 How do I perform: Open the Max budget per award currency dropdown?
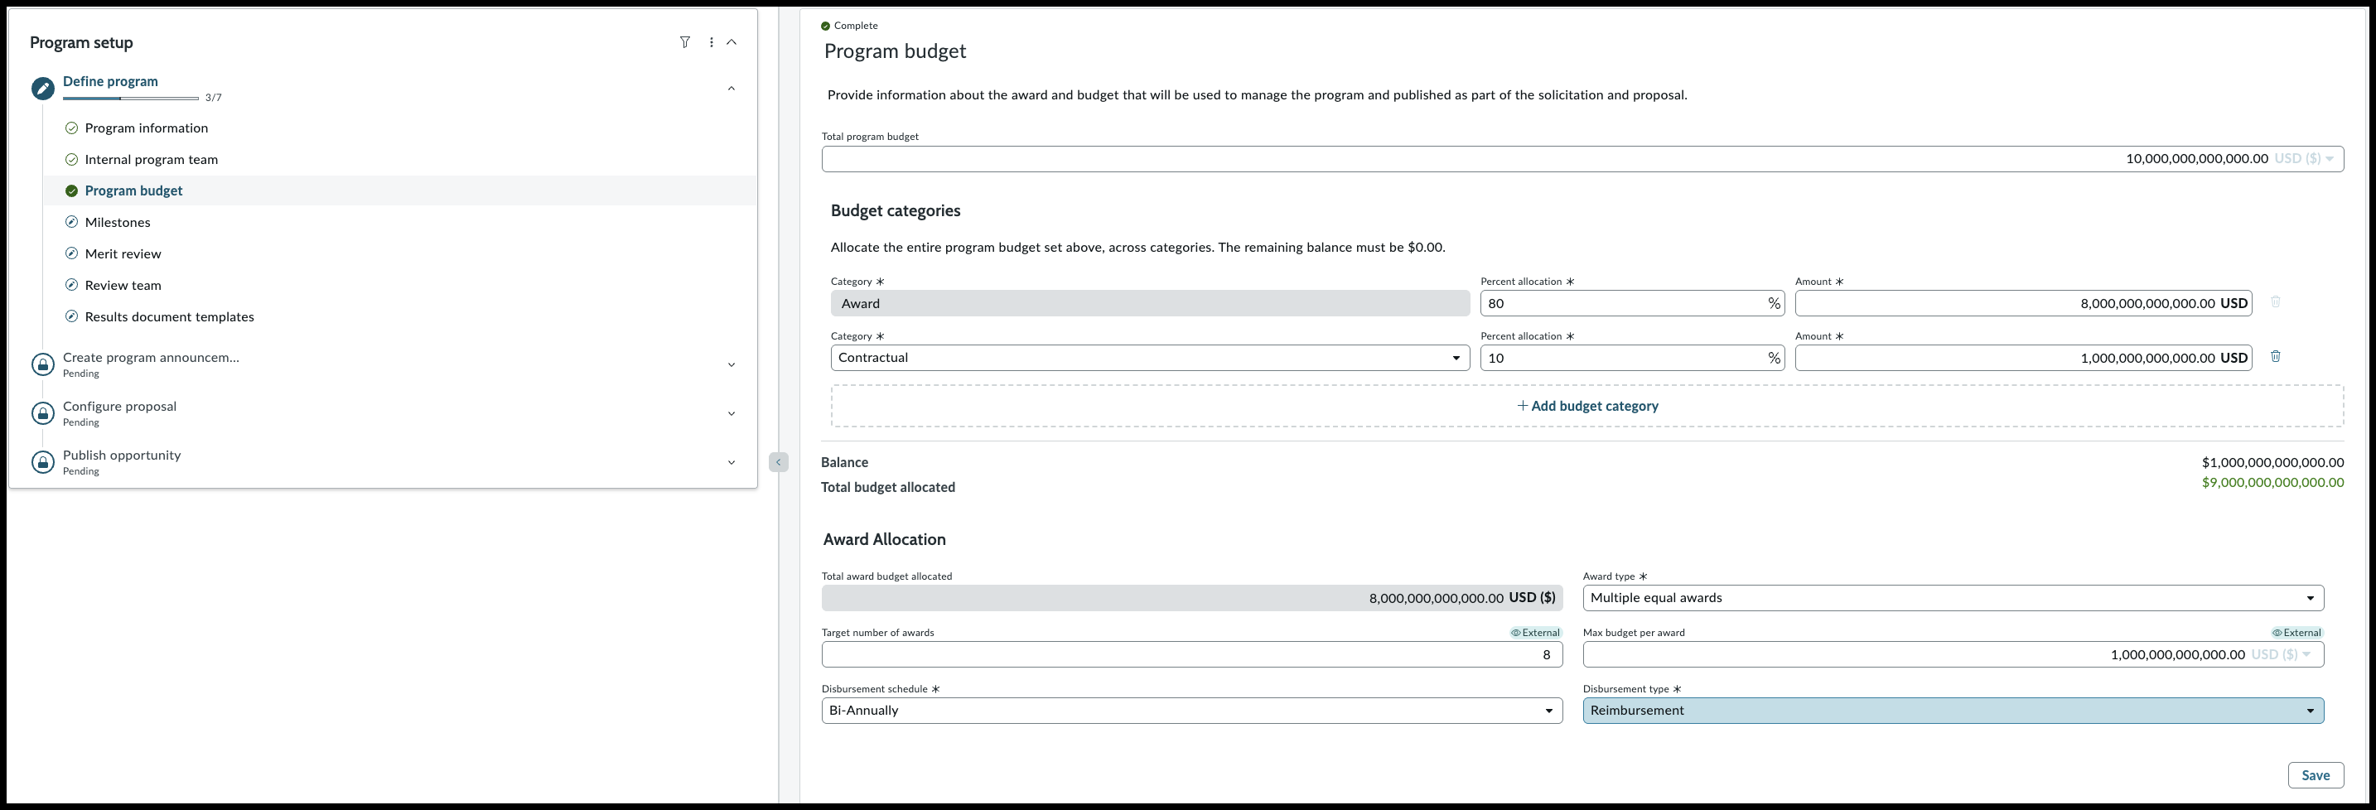tap(2282, 654)
